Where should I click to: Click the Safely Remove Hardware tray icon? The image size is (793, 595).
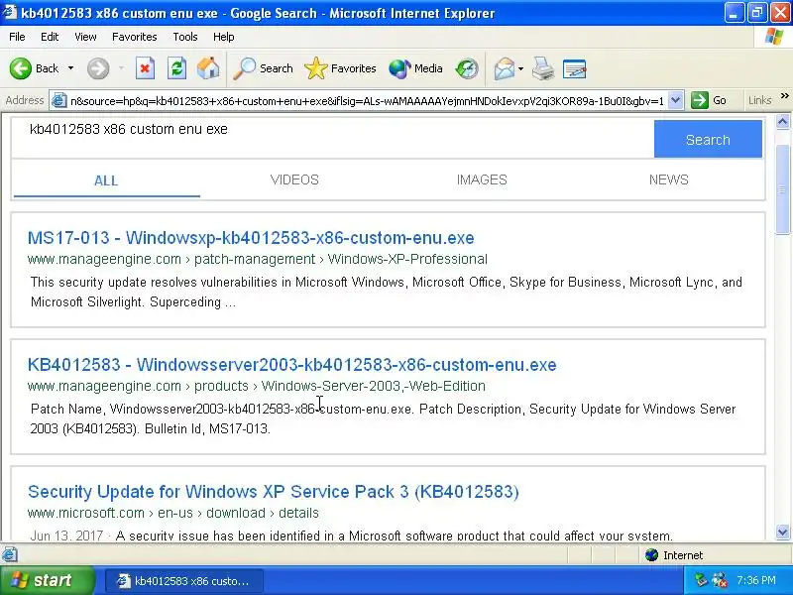[x=701, y=580]
